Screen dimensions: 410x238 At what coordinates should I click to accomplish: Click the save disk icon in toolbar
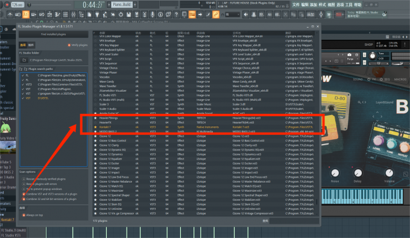[128, 14]
